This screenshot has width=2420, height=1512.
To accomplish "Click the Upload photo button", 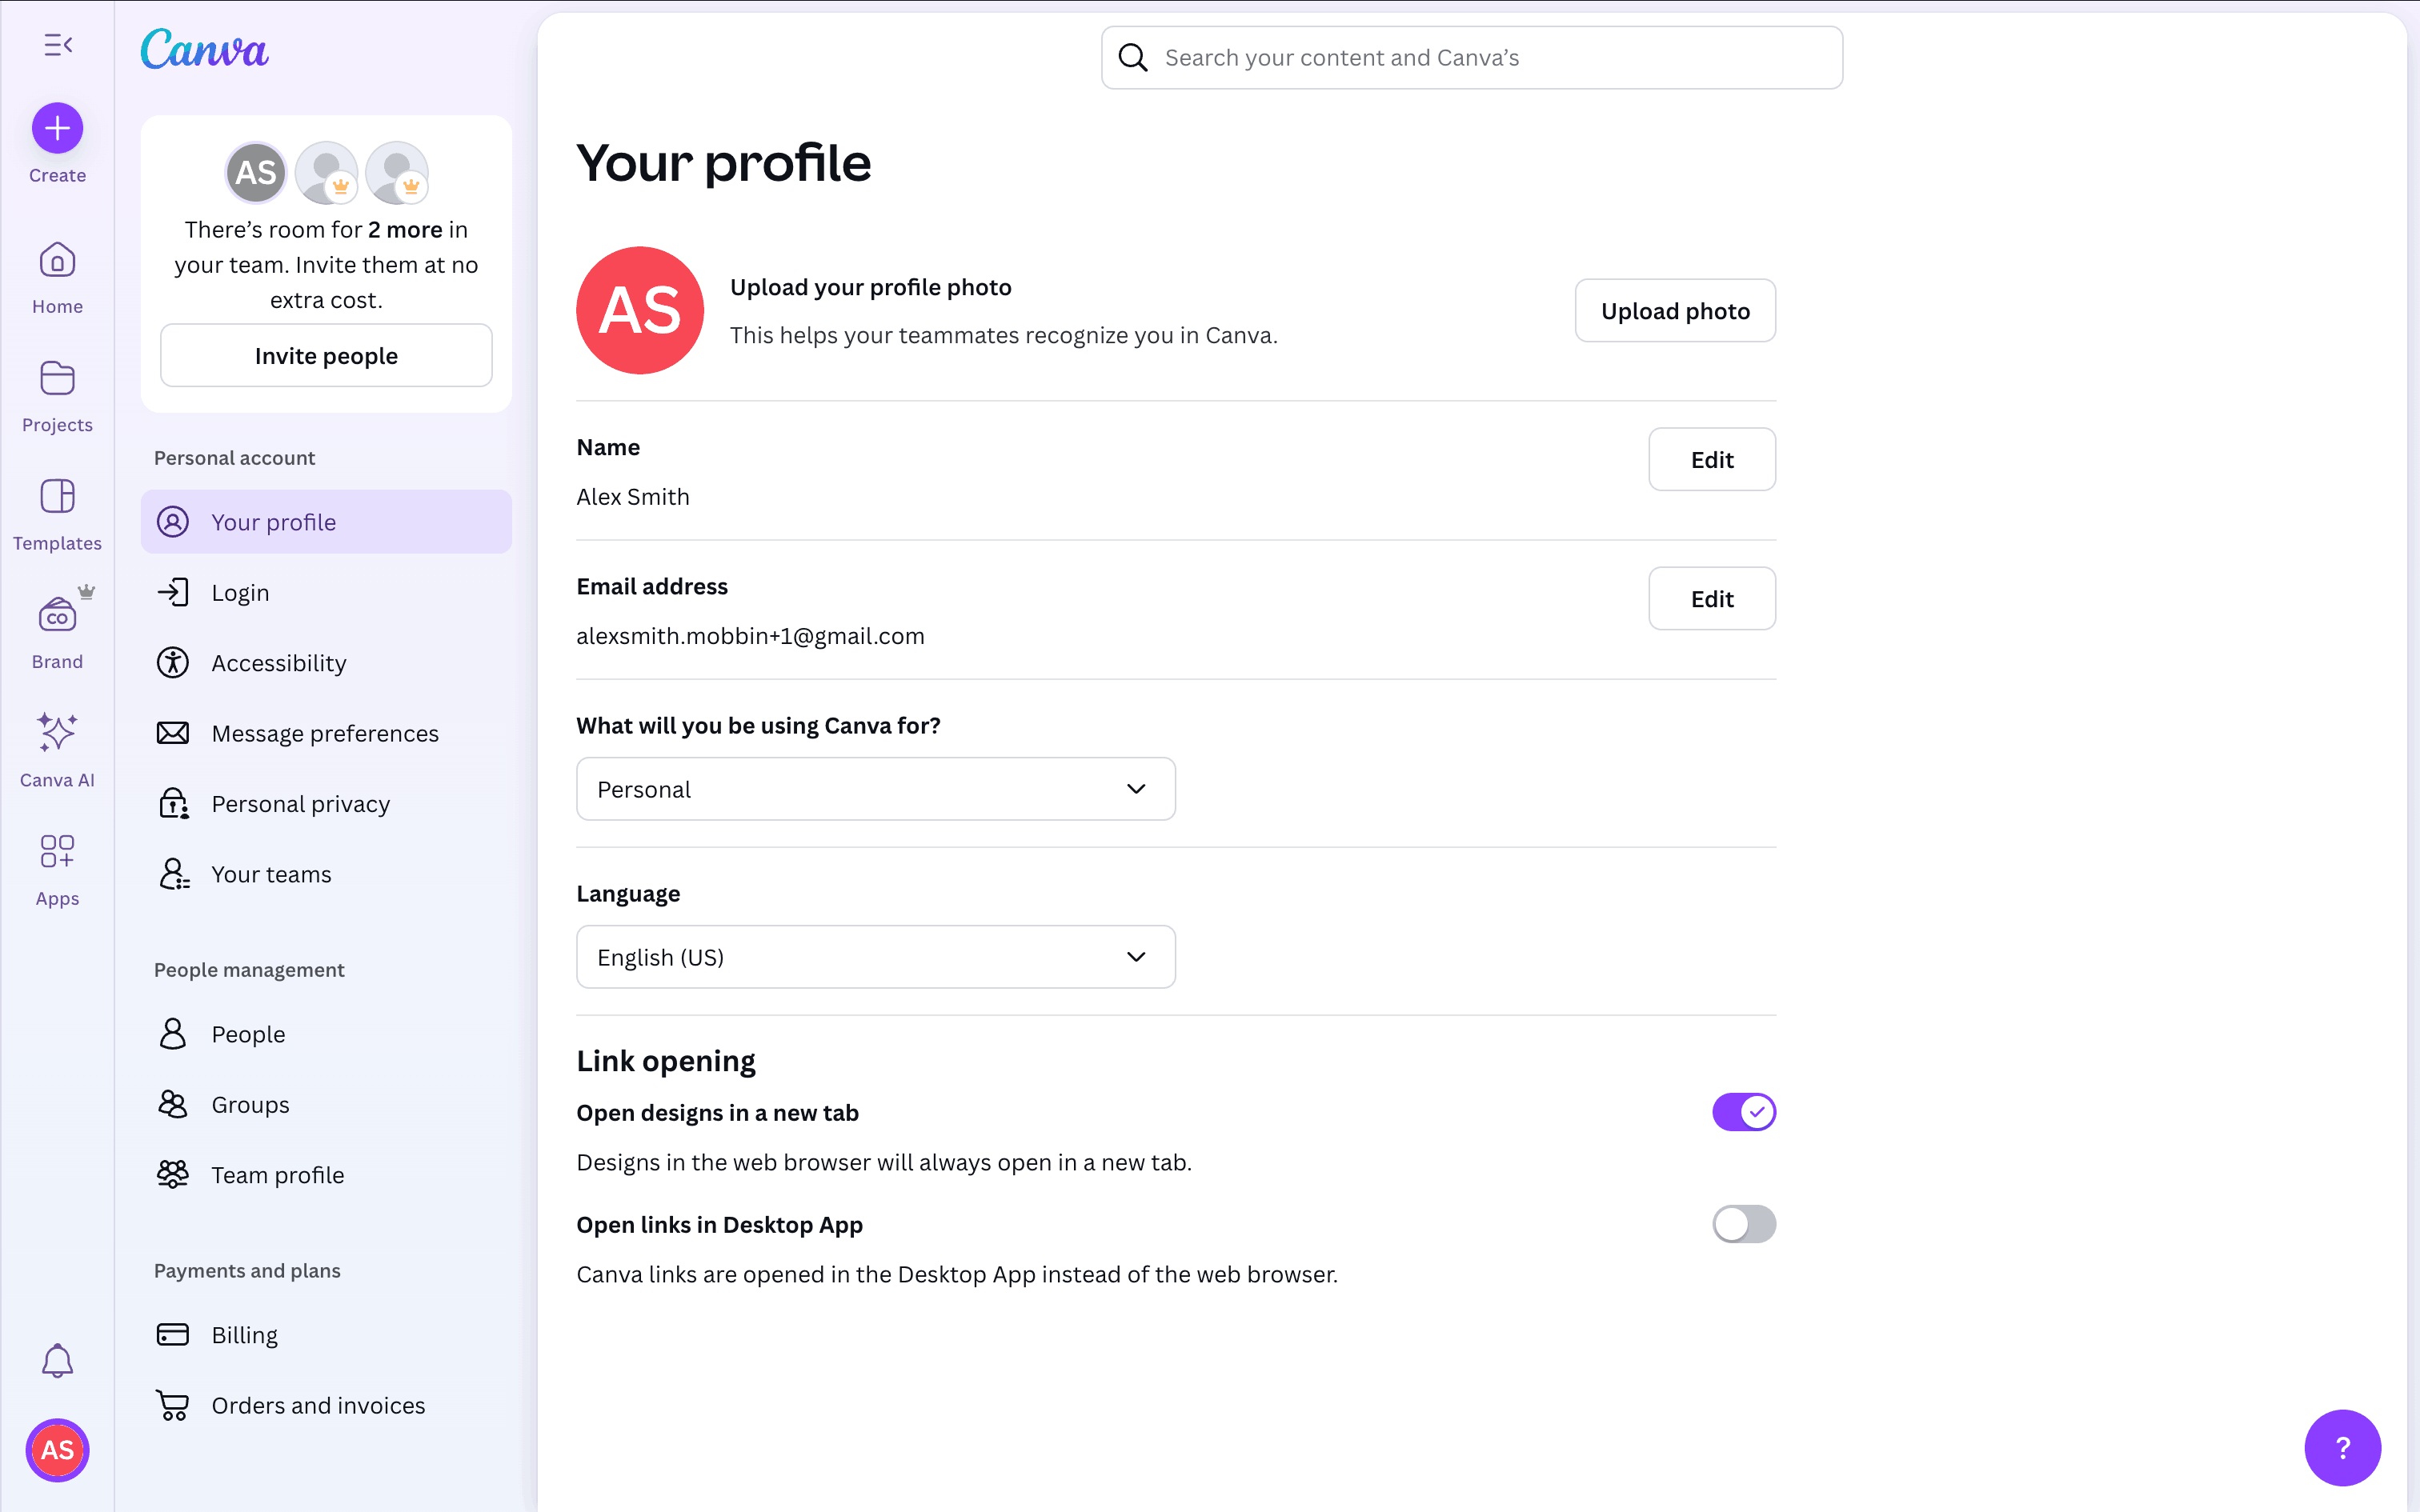I will point(1675,311).
